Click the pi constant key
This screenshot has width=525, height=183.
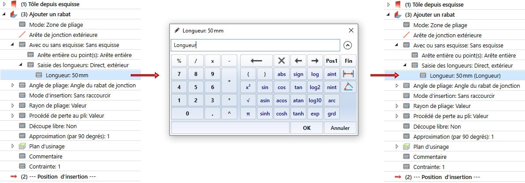coord(248,114)
